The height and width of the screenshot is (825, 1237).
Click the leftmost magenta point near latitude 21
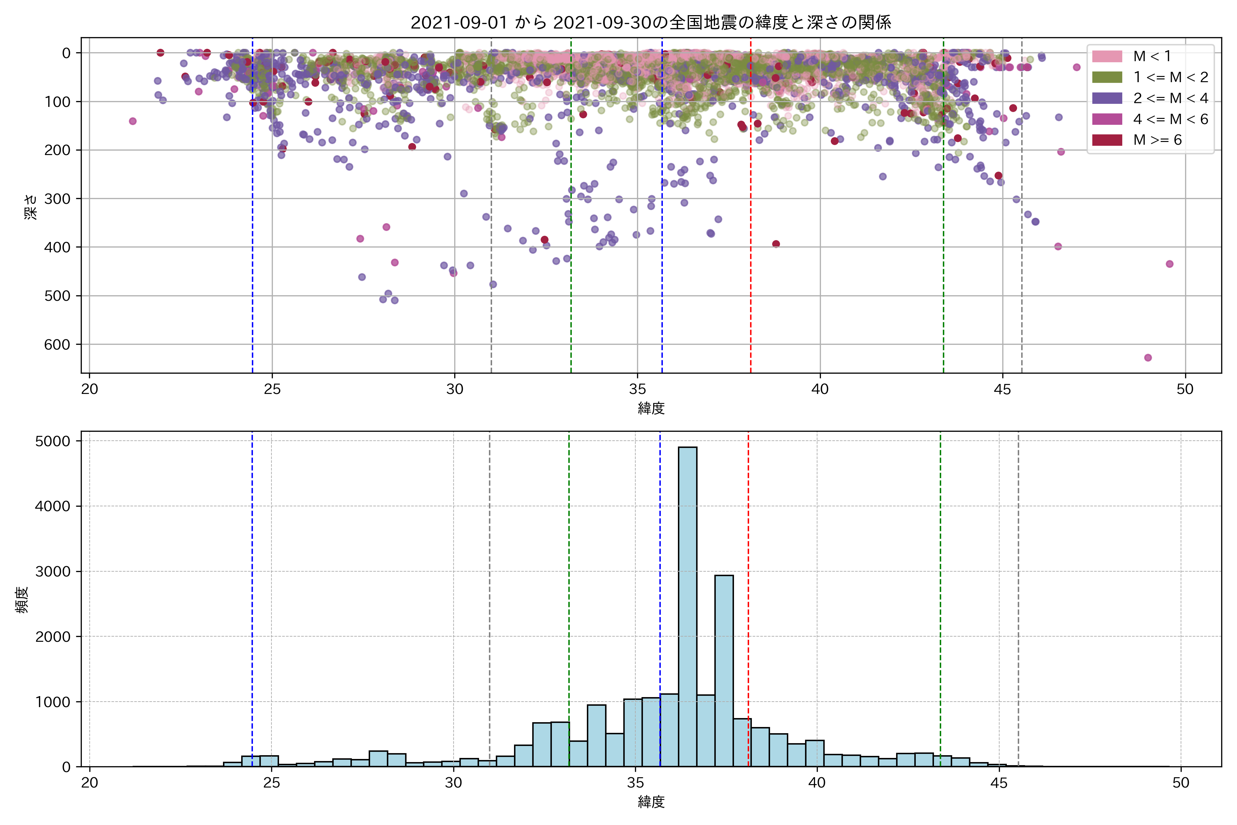pos(133,122)
